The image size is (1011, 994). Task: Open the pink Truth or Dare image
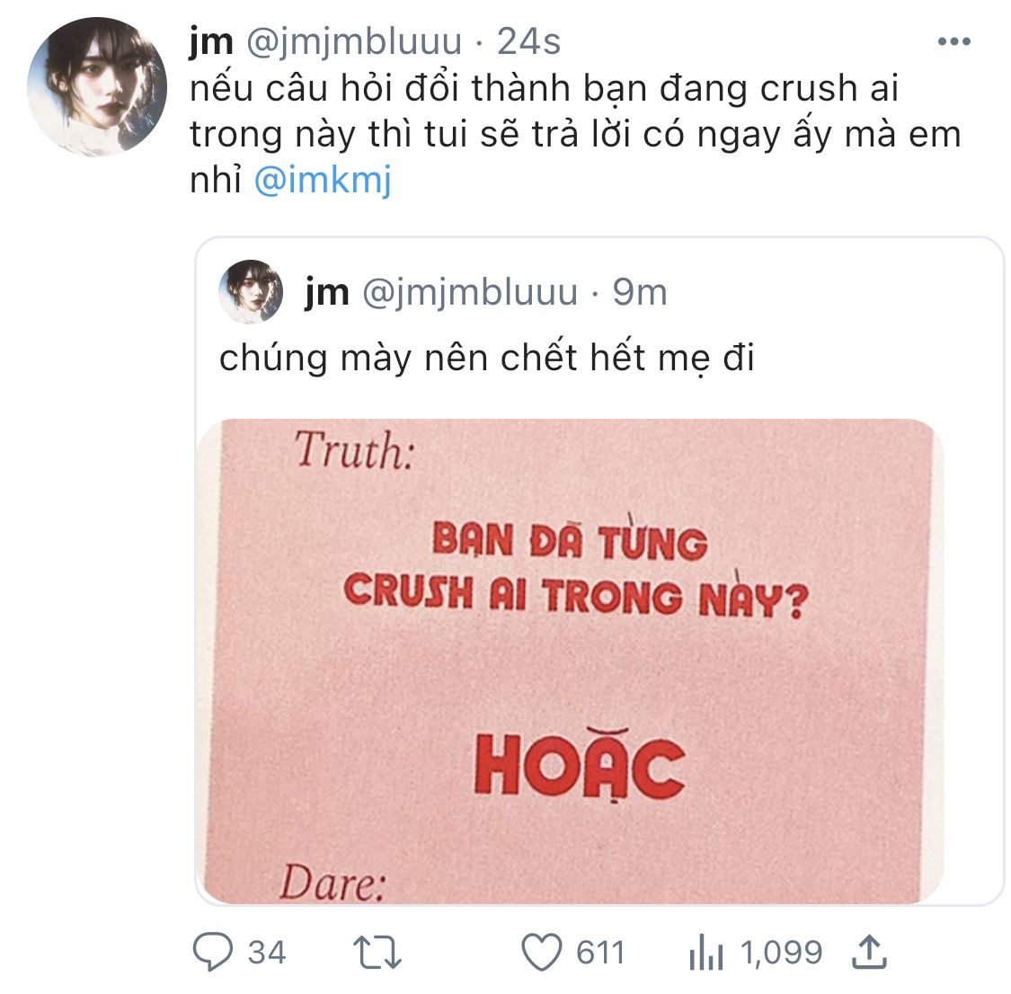click(x=572, y=661)
